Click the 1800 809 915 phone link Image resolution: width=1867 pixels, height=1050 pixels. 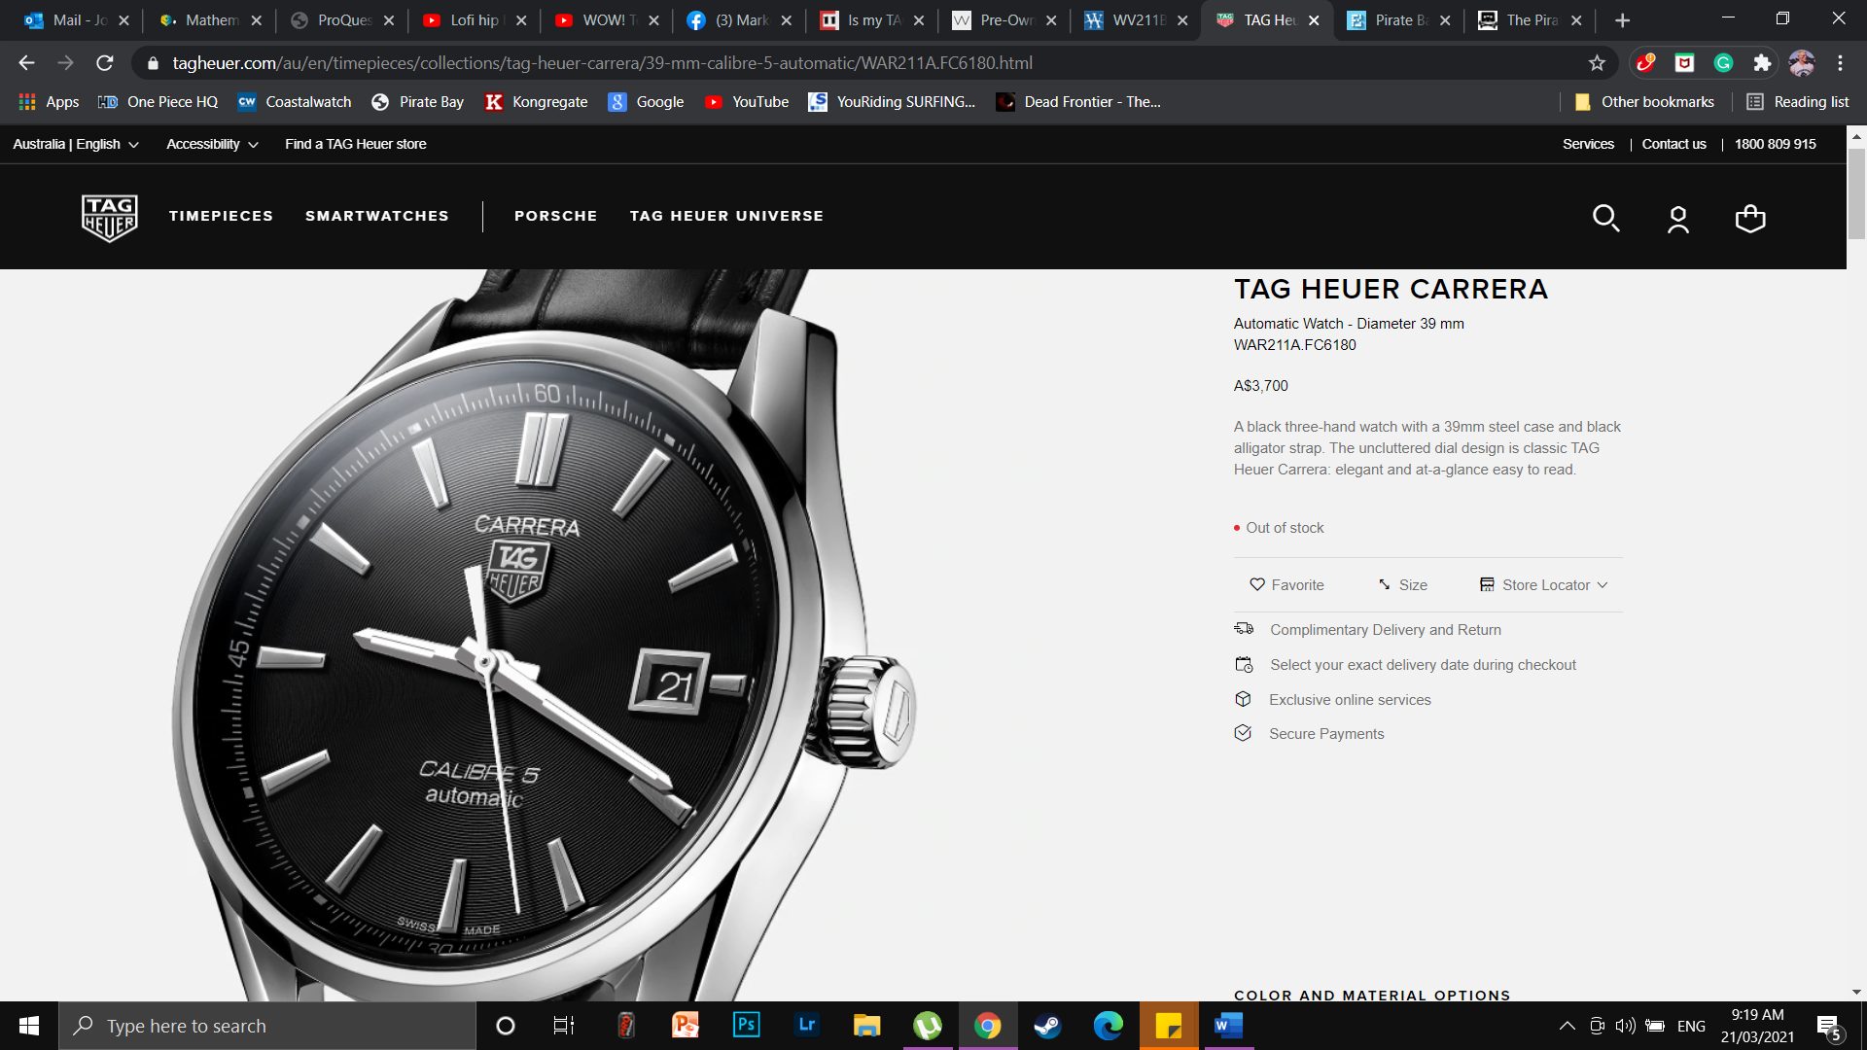1775,144
